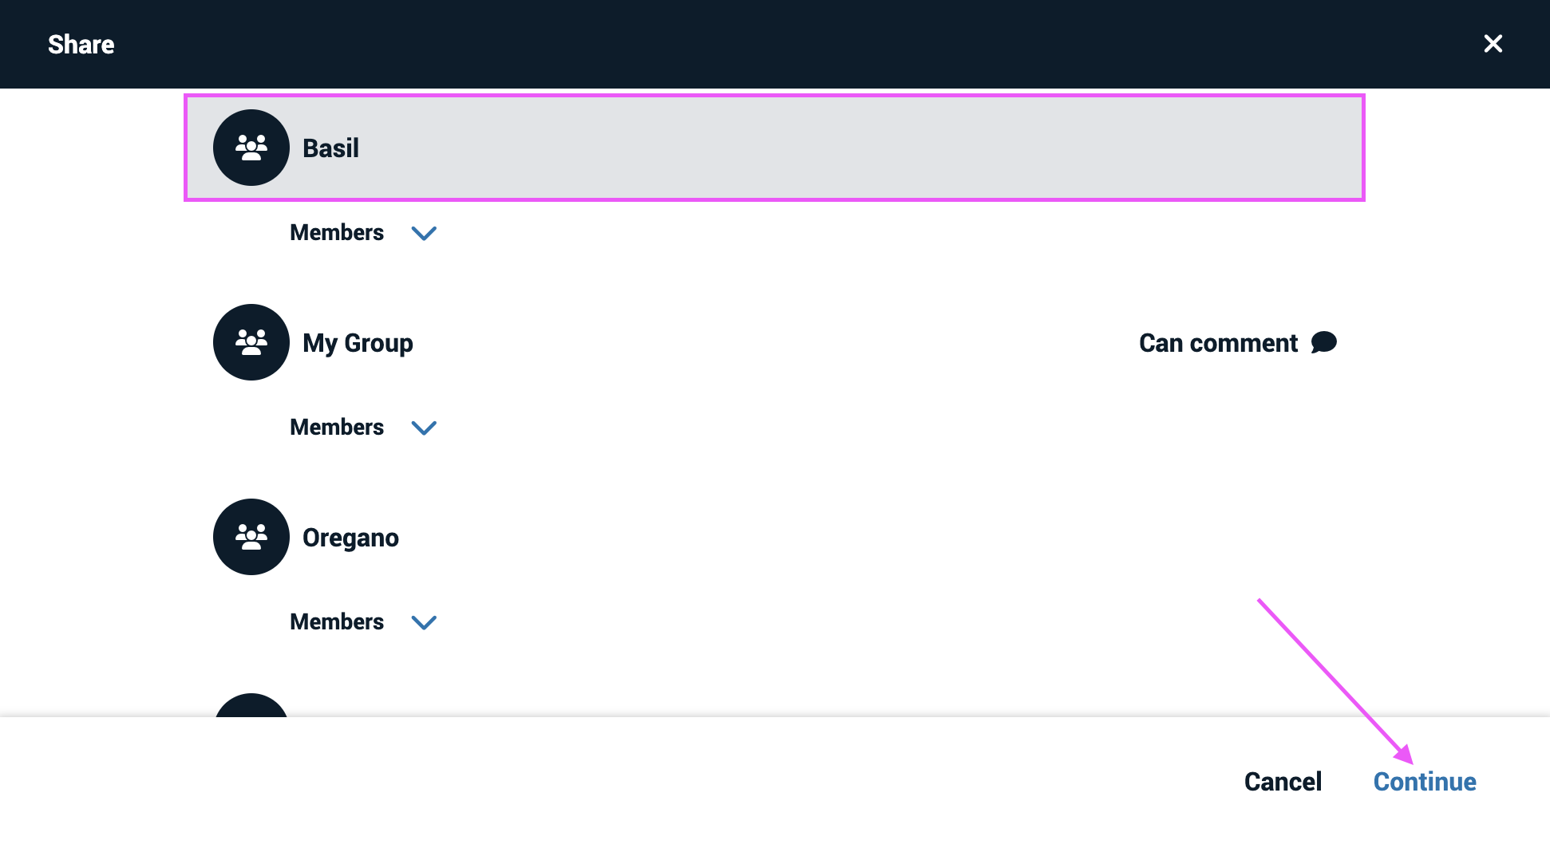Image resolution: width=1550 pixels, height=844 pixels.
Task: Click the Share dialog title
Action: [81, 45]
